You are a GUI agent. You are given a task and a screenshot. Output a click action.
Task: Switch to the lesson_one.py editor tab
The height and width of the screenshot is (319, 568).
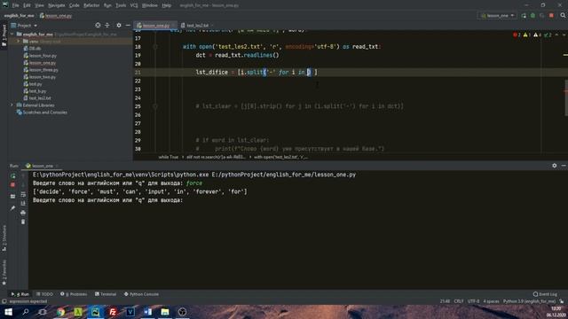pyautogui.click(x=155, y=26)
